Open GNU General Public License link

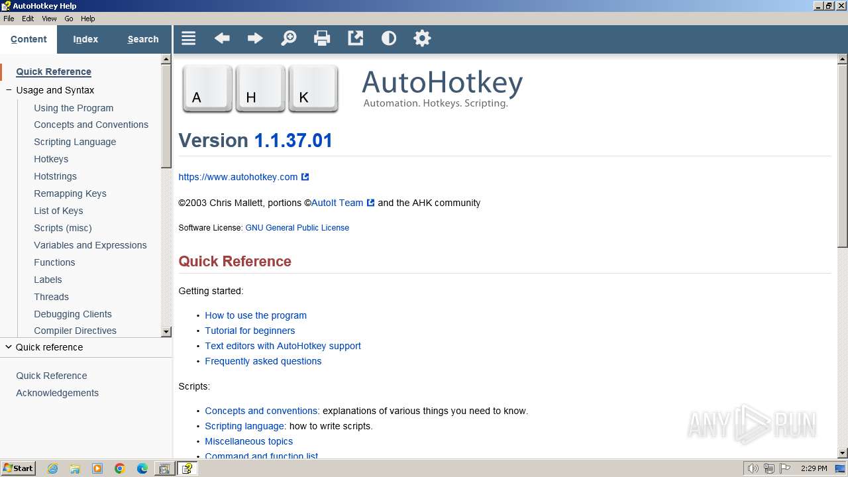pos(297,228)
